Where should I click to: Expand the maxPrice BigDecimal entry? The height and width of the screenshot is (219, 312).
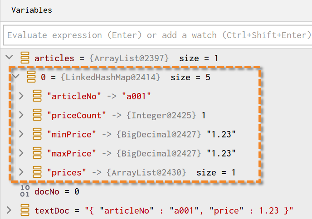pyautogui.click(x=21, y=153)
